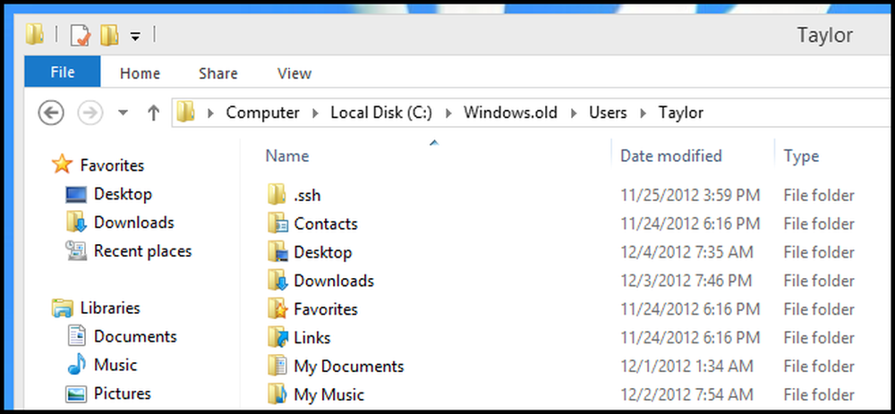Click the date 12/3/2012 7:46 PM
This screenshot has height=414, width=895.
pos(686,281)
